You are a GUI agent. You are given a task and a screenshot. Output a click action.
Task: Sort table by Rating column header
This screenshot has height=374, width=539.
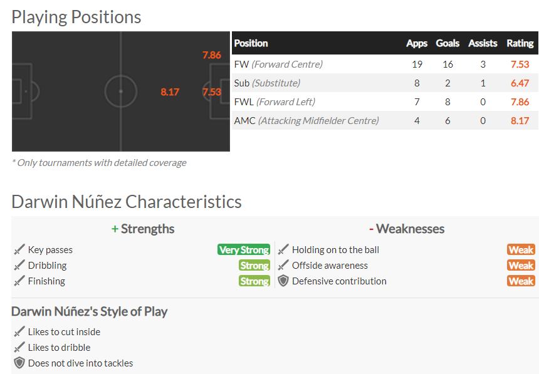pyautogui.click(x=520, y=43)
